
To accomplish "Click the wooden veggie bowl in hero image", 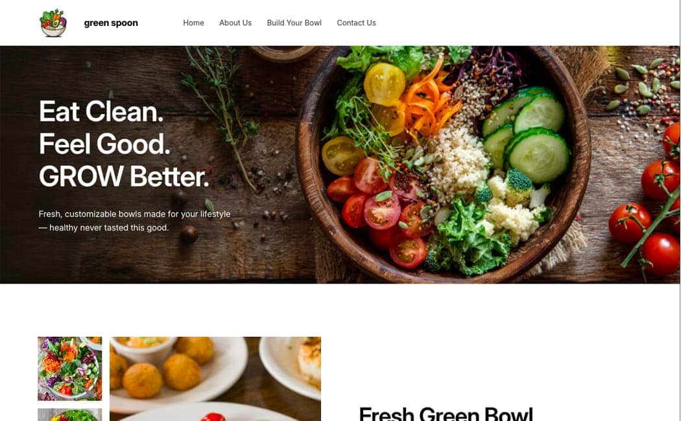I will [443, 163].
